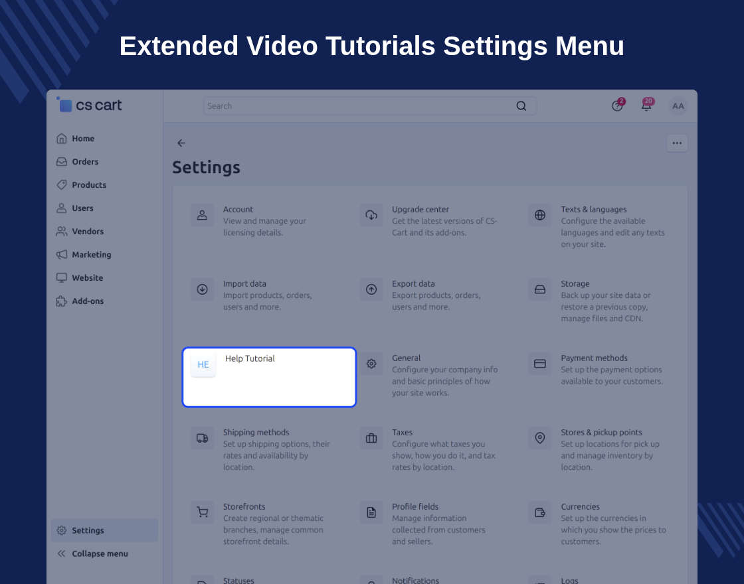Click the Website monitor icon

[62, 278]
